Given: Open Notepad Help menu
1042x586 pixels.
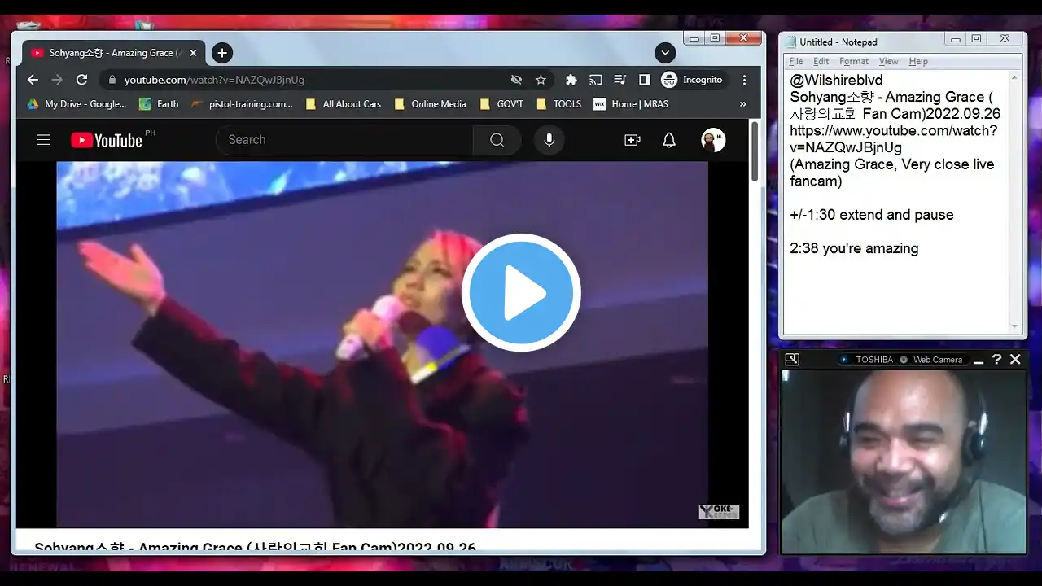Looking at the screenshot, I should coord(918,61).
